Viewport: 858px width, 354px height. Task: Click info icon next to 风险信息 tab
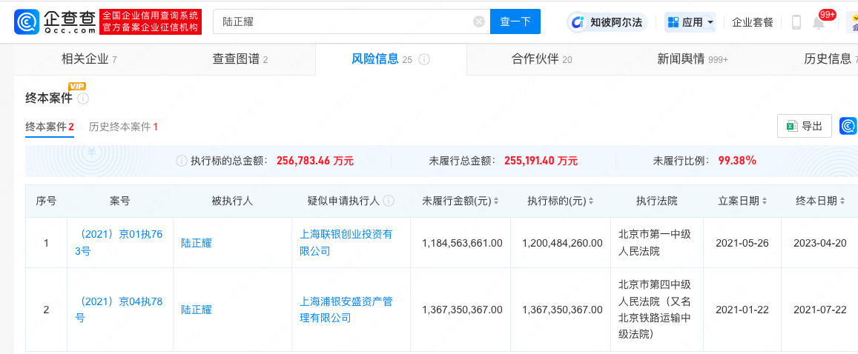pos(424,59)
